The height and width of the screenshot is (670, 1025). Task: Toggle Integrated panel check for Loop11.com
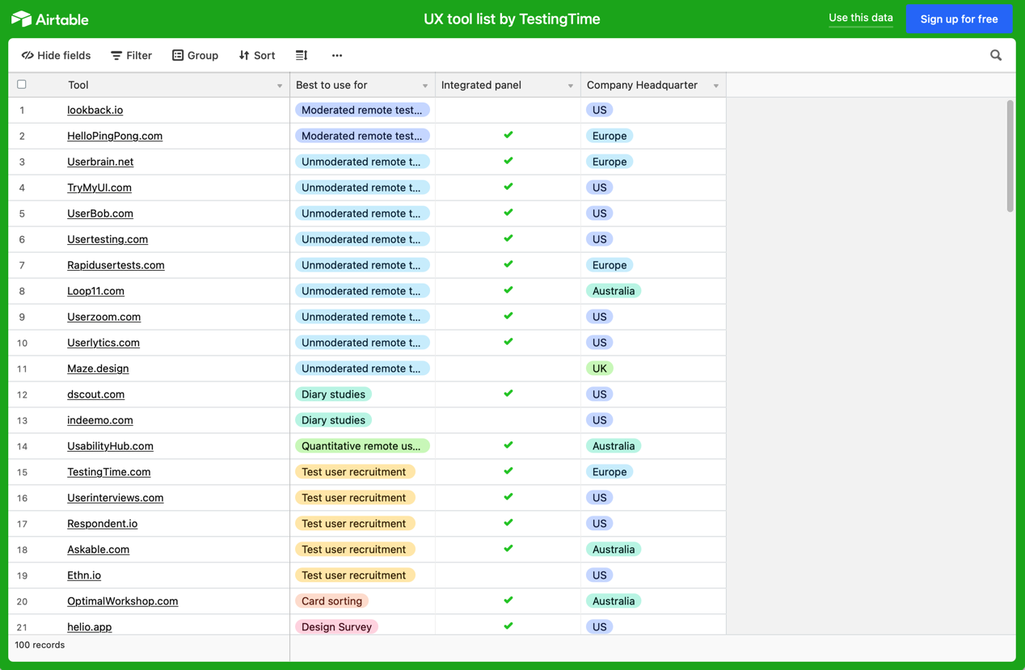[508, 290]
